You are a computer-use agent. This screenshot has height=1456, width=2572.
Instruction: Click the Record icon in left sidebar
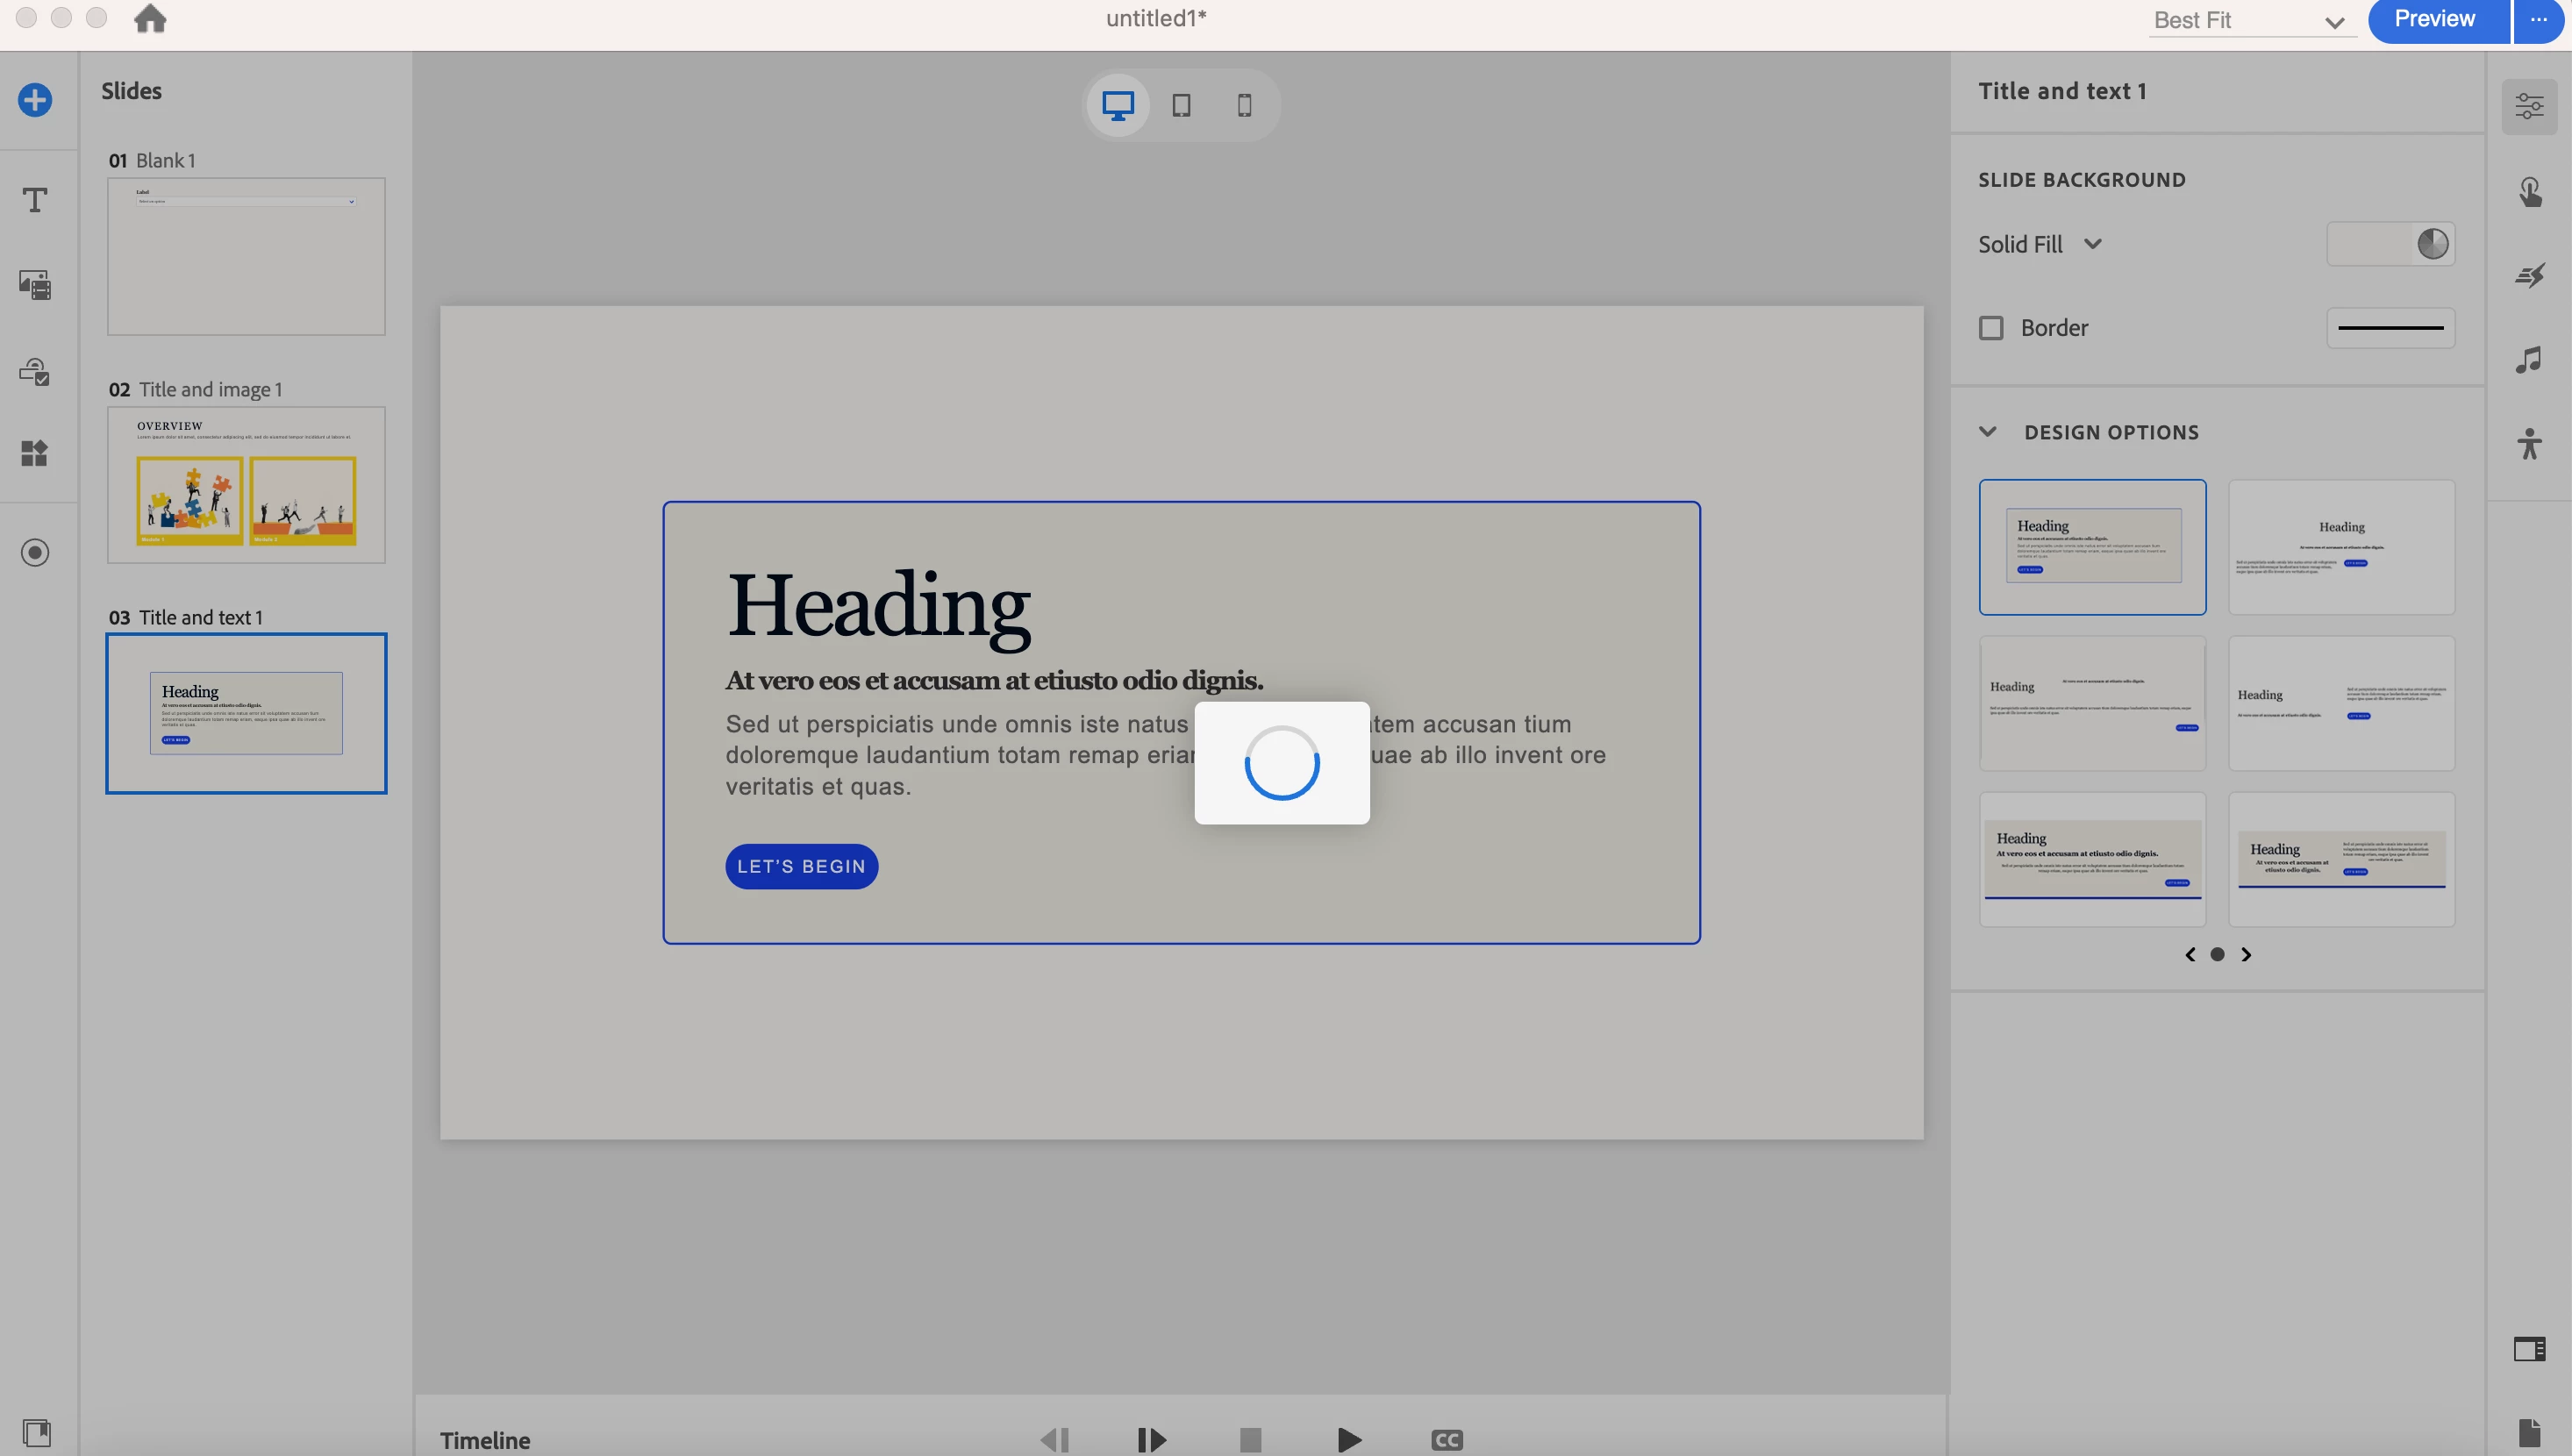click(x=35, y=553)
